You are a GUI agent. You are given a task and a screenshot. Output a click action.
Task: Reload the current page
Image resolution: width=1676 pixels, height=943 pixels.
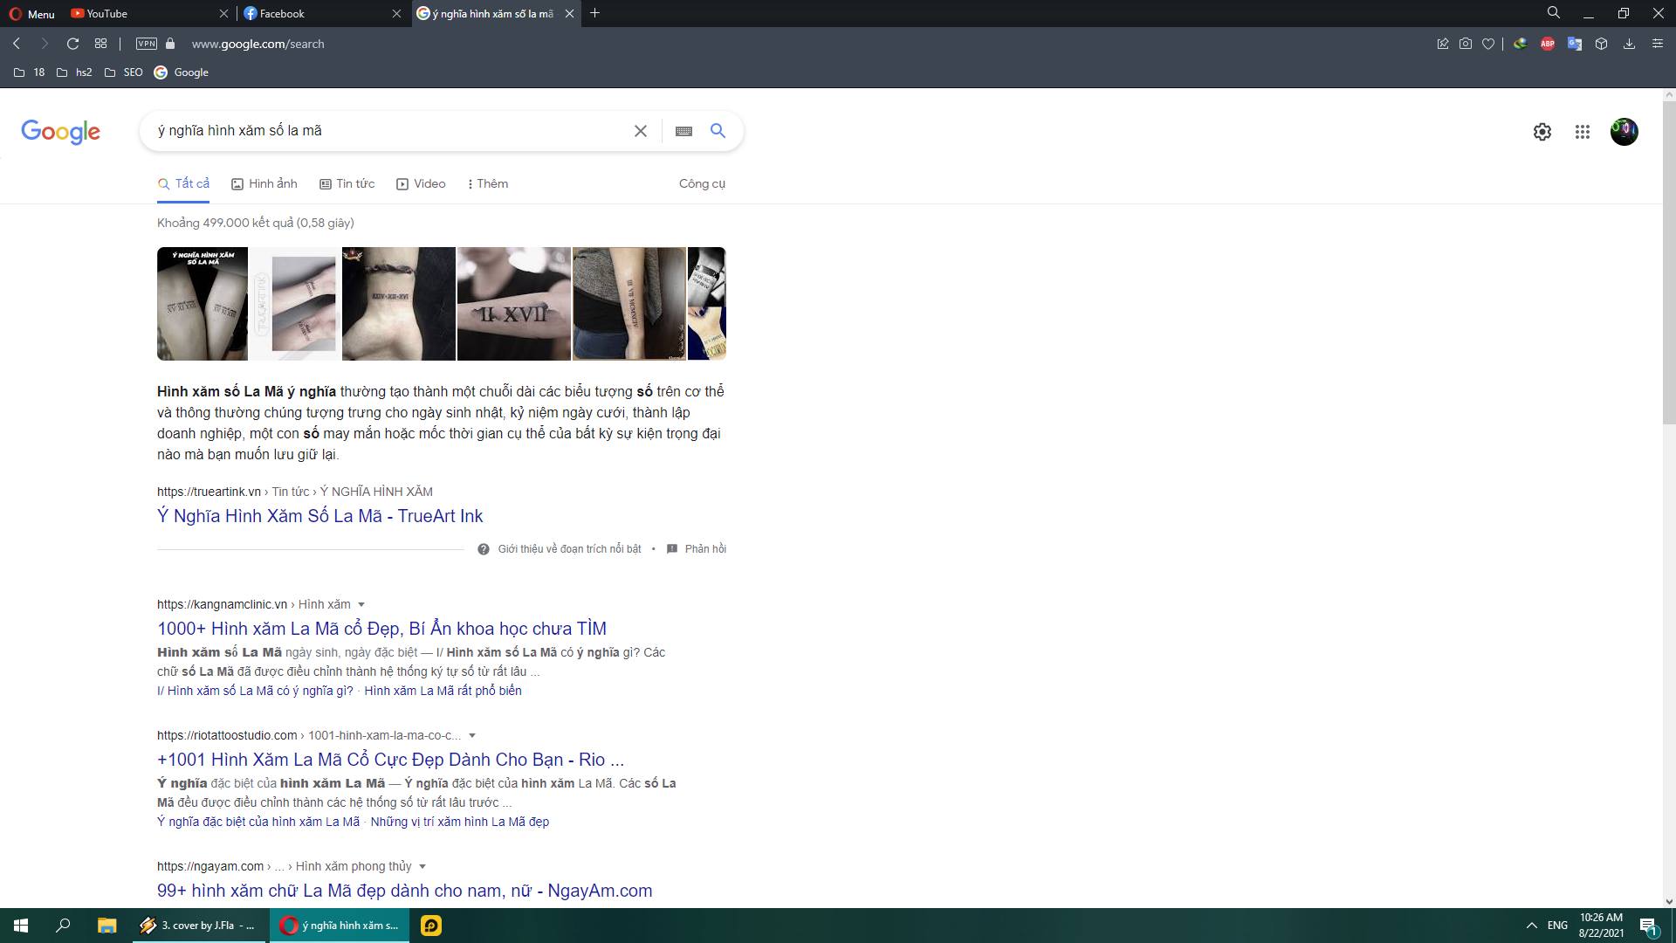[73, 44]
